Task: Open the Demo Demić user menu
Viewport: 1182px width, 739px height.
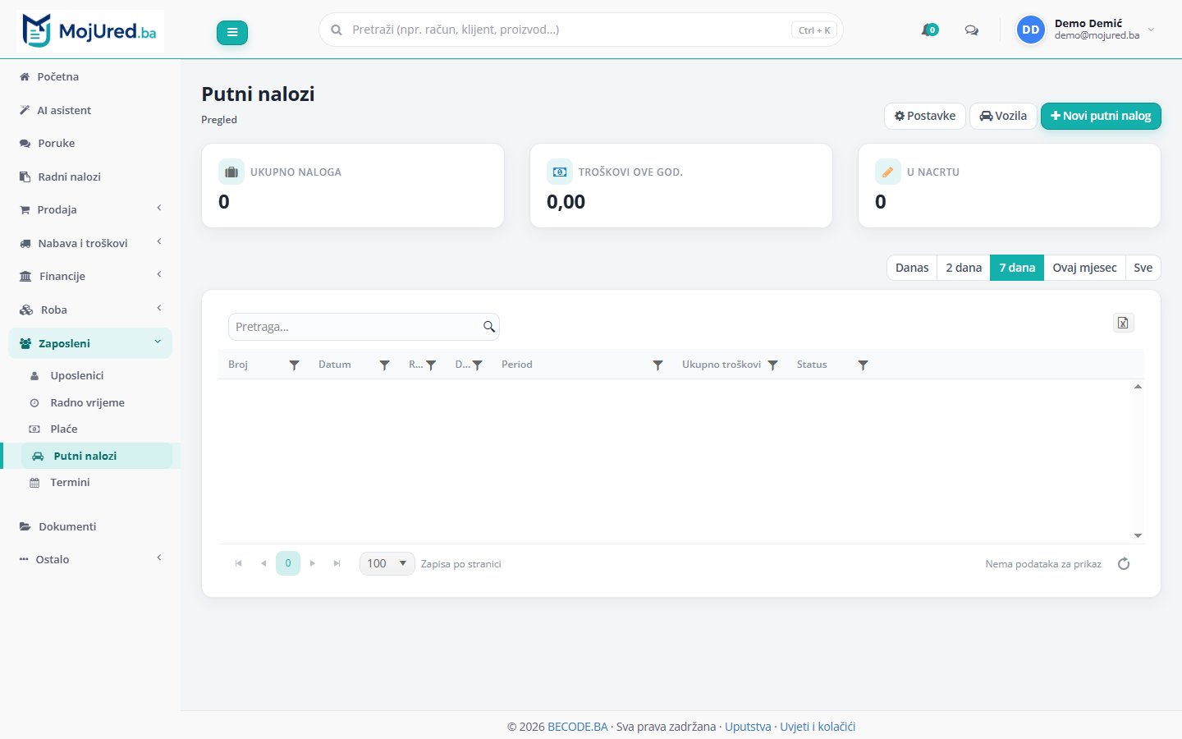Action: point(1085,30)
